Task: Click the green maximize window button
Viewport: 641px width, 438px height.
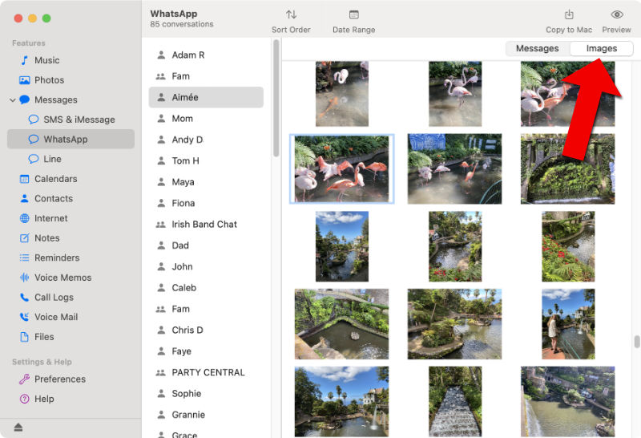Action: point(46,18)
